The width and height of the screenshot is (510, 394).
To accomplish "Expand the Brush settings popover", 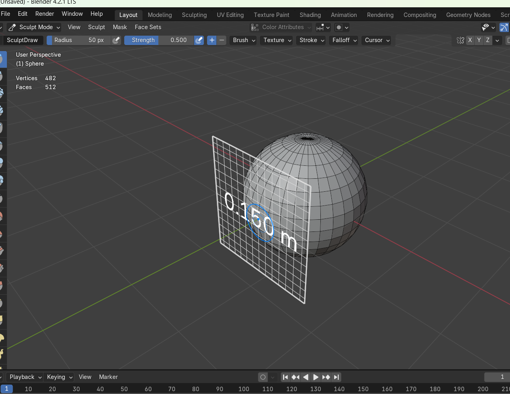I will tap(243, 40).
